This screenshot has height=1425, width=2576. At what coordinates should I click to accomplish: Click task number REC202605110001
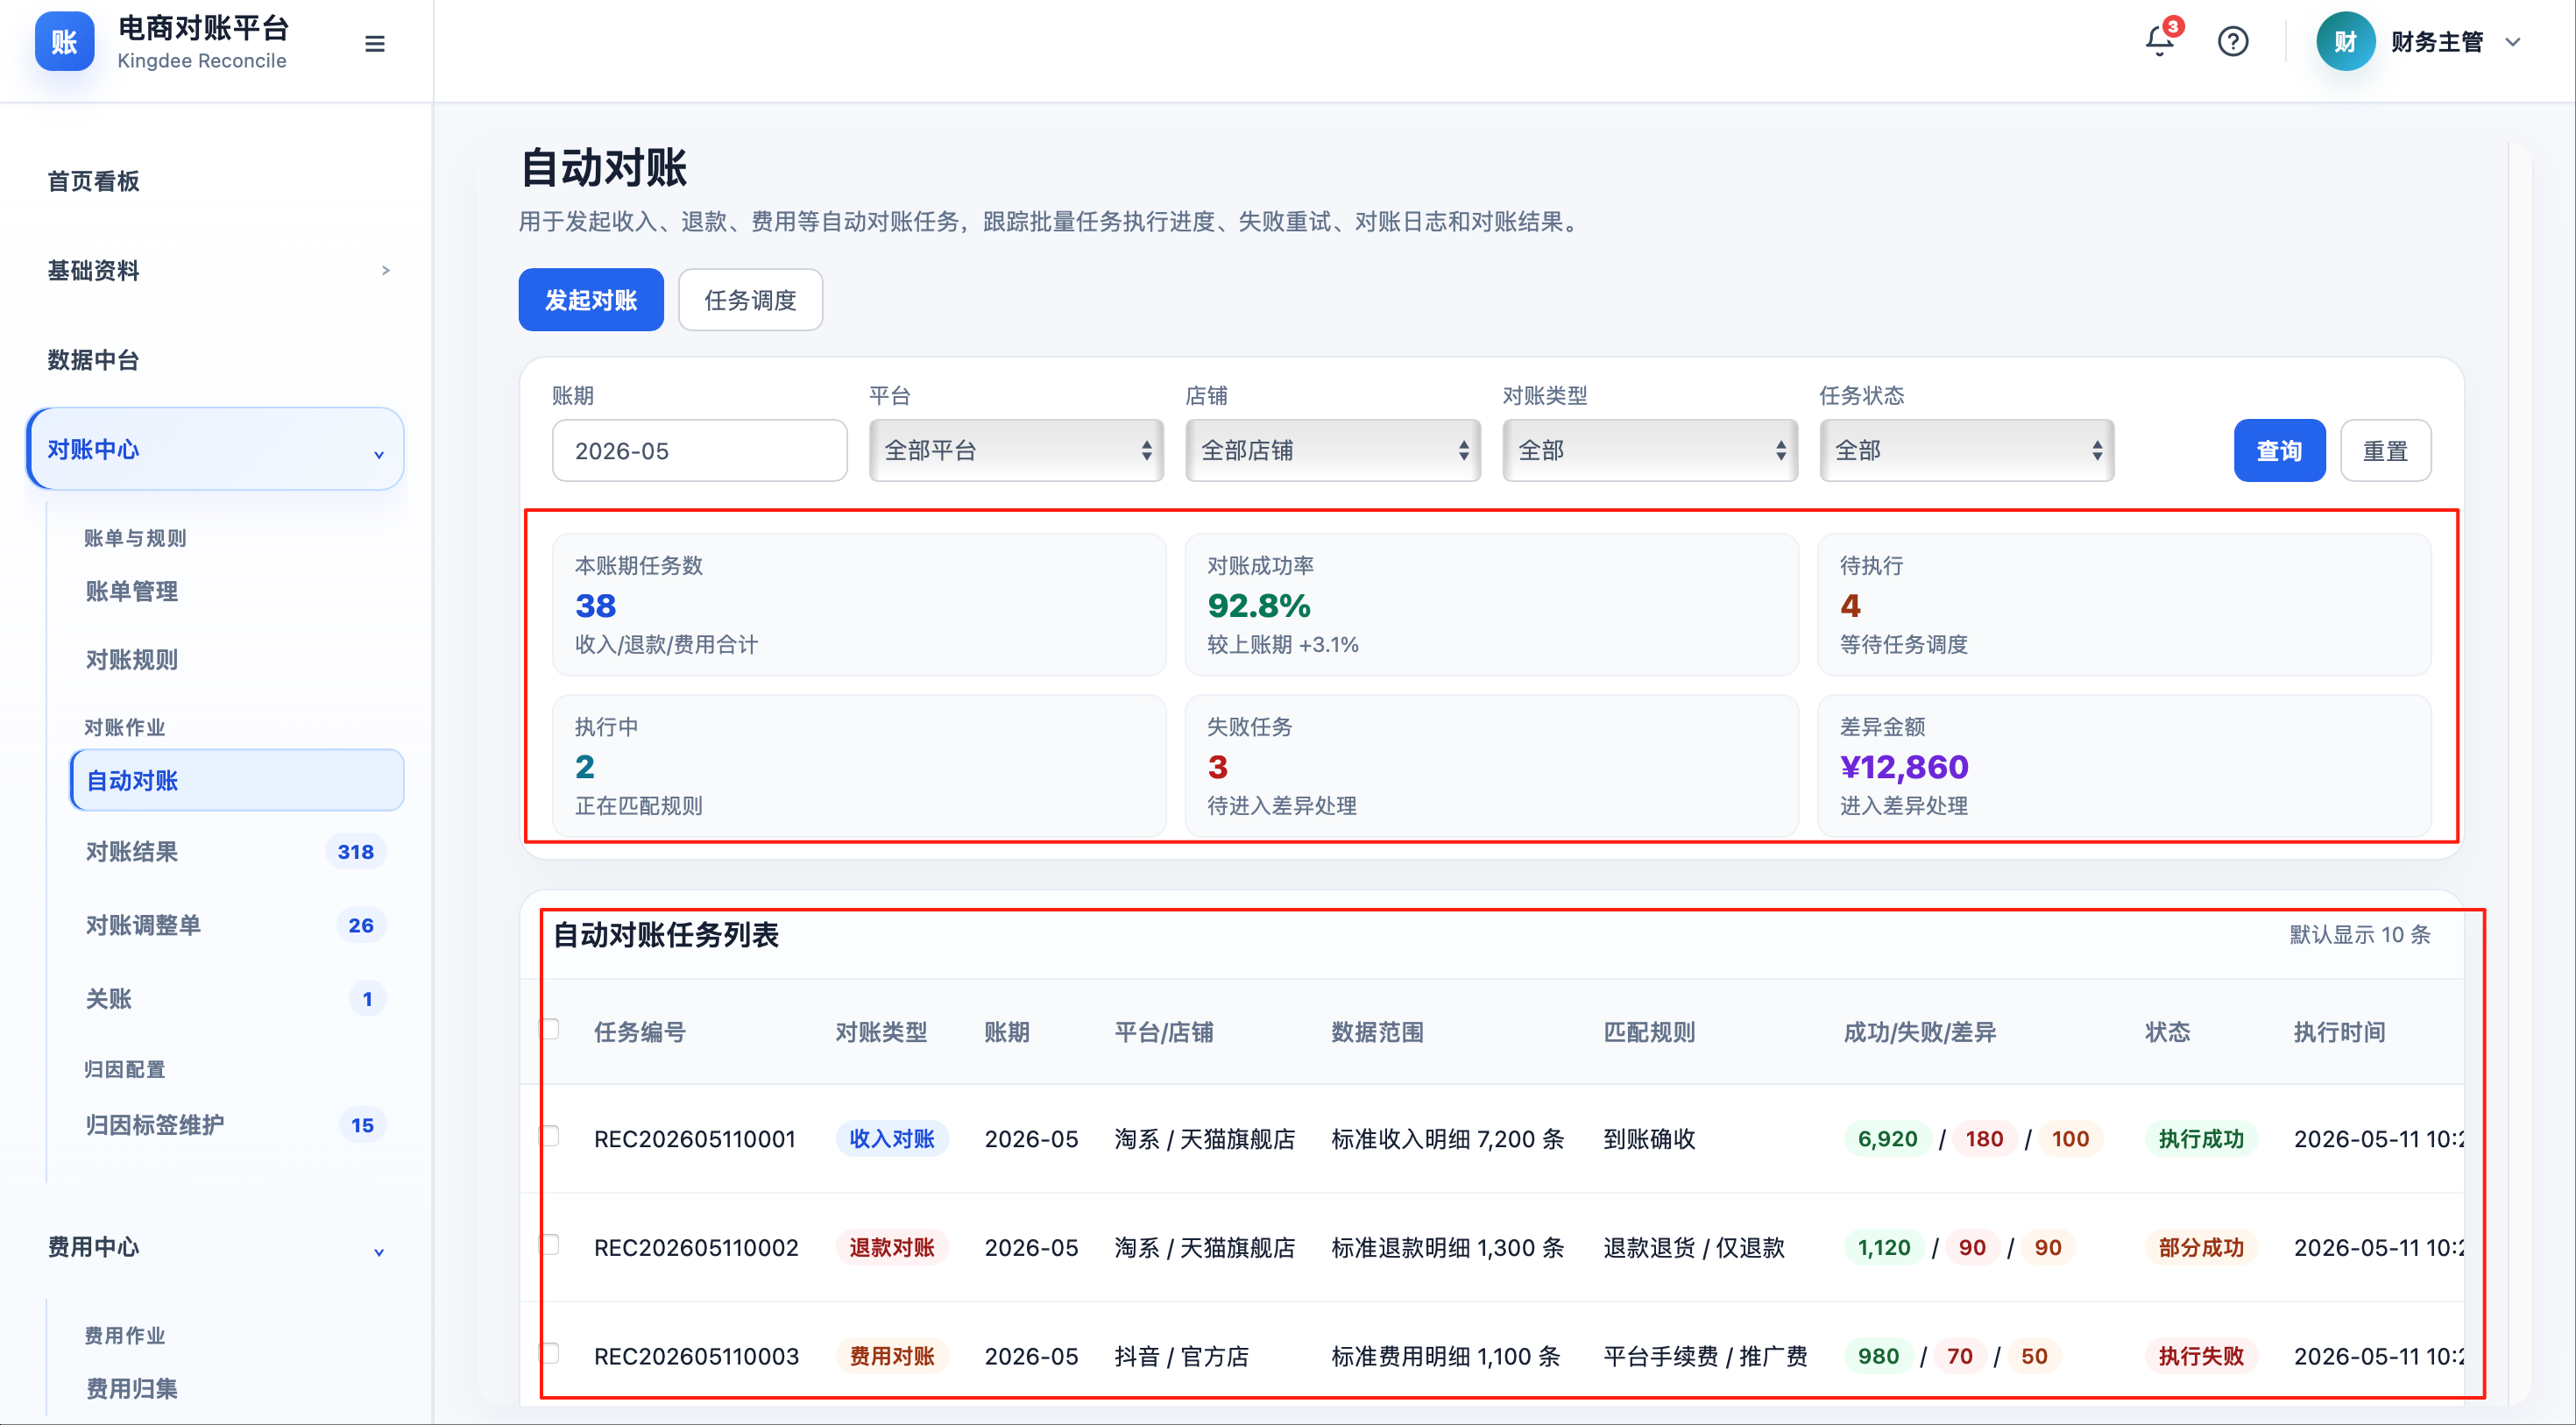coord(695,1138)
